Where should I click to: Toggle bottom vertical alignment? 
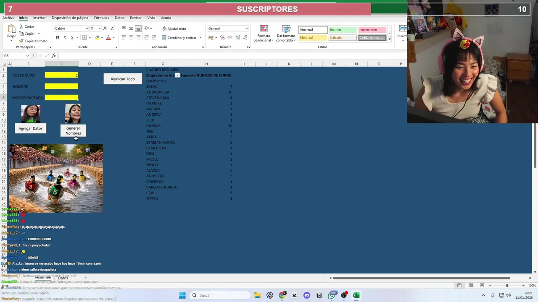point(138,29)
